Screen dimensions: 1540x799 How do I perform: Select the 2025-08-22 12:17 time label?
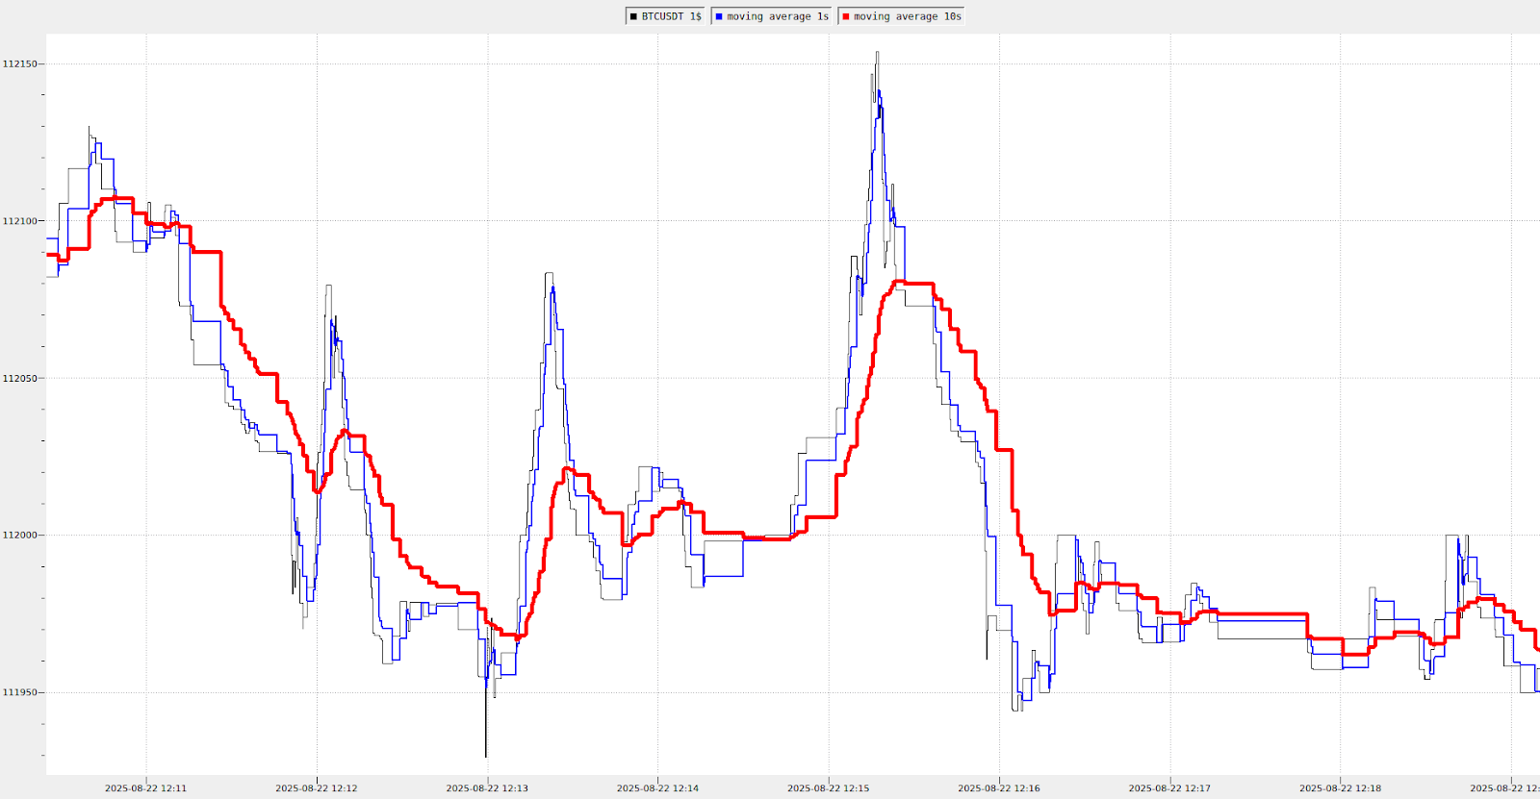[x=1169, y=788]
